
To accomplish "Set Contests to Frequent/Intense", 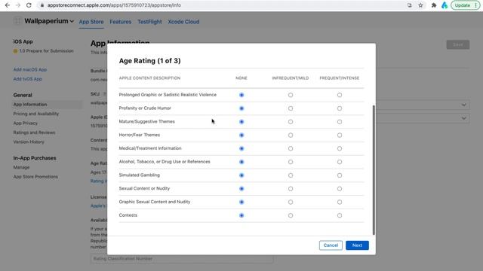I will [340, 215].
